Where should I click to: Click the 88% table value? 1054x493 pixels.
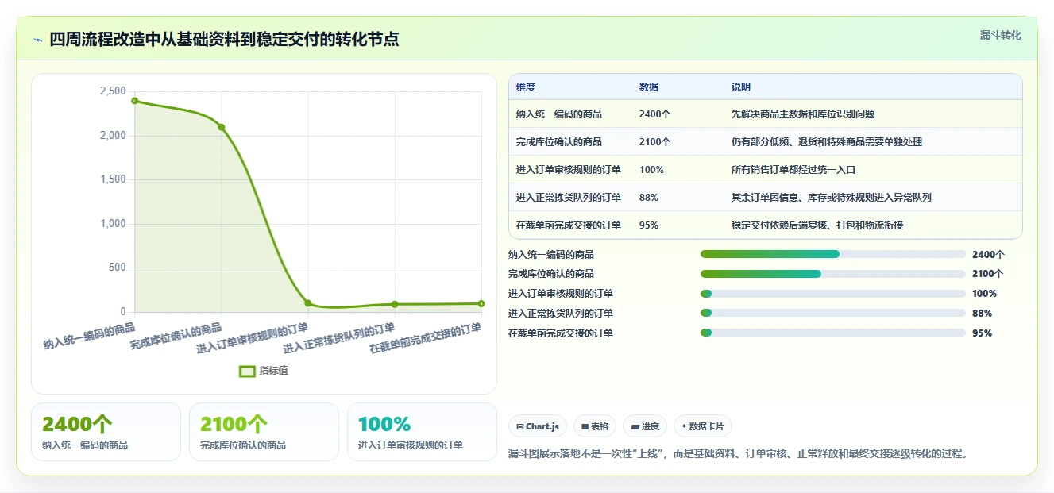tap(649, 198)
